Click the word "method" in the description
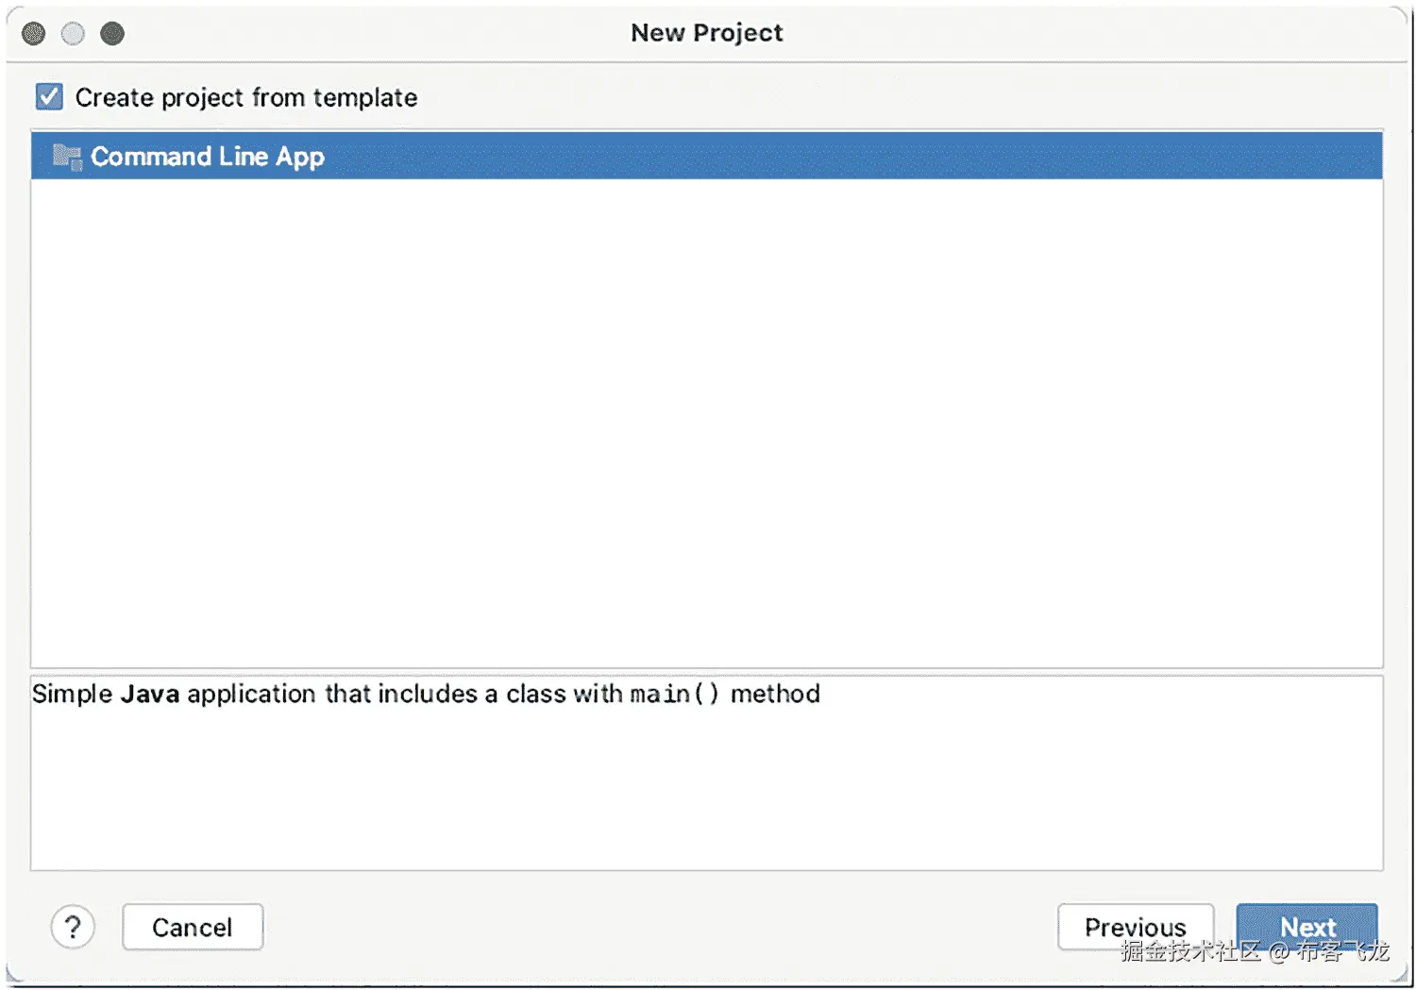 click(775, 695)
